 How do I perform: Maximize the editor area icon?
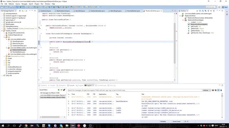pos(175,11)
